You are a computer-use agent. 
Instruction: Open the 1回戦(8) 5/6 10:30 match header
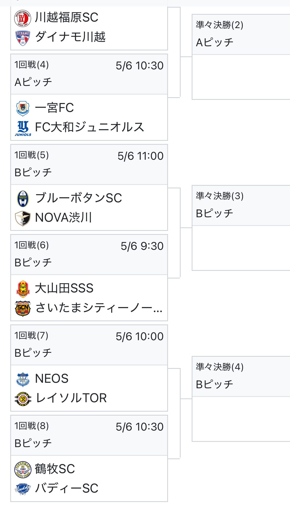[x=89, y=435]
